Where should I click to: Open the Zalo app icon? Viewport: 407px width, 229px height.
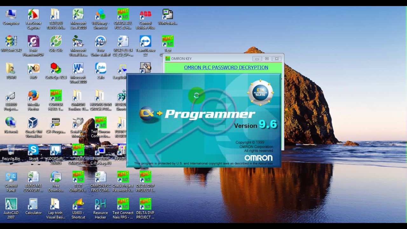tap(100, 71)
